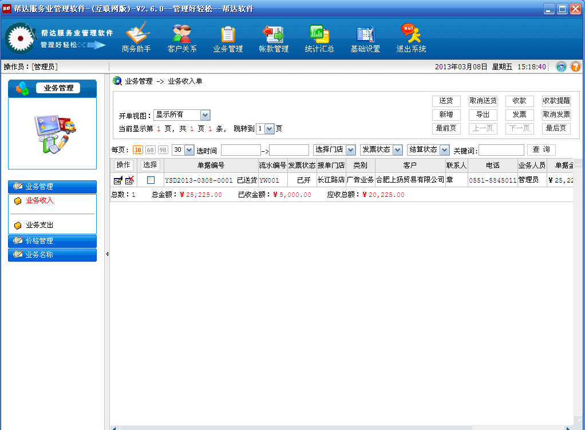Open 基础设置 settings icon
585x430 pixels.
365,37
